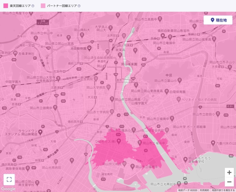
Task: Click the 岡山県立岡山一宮高 label
Action: (60, 43)
